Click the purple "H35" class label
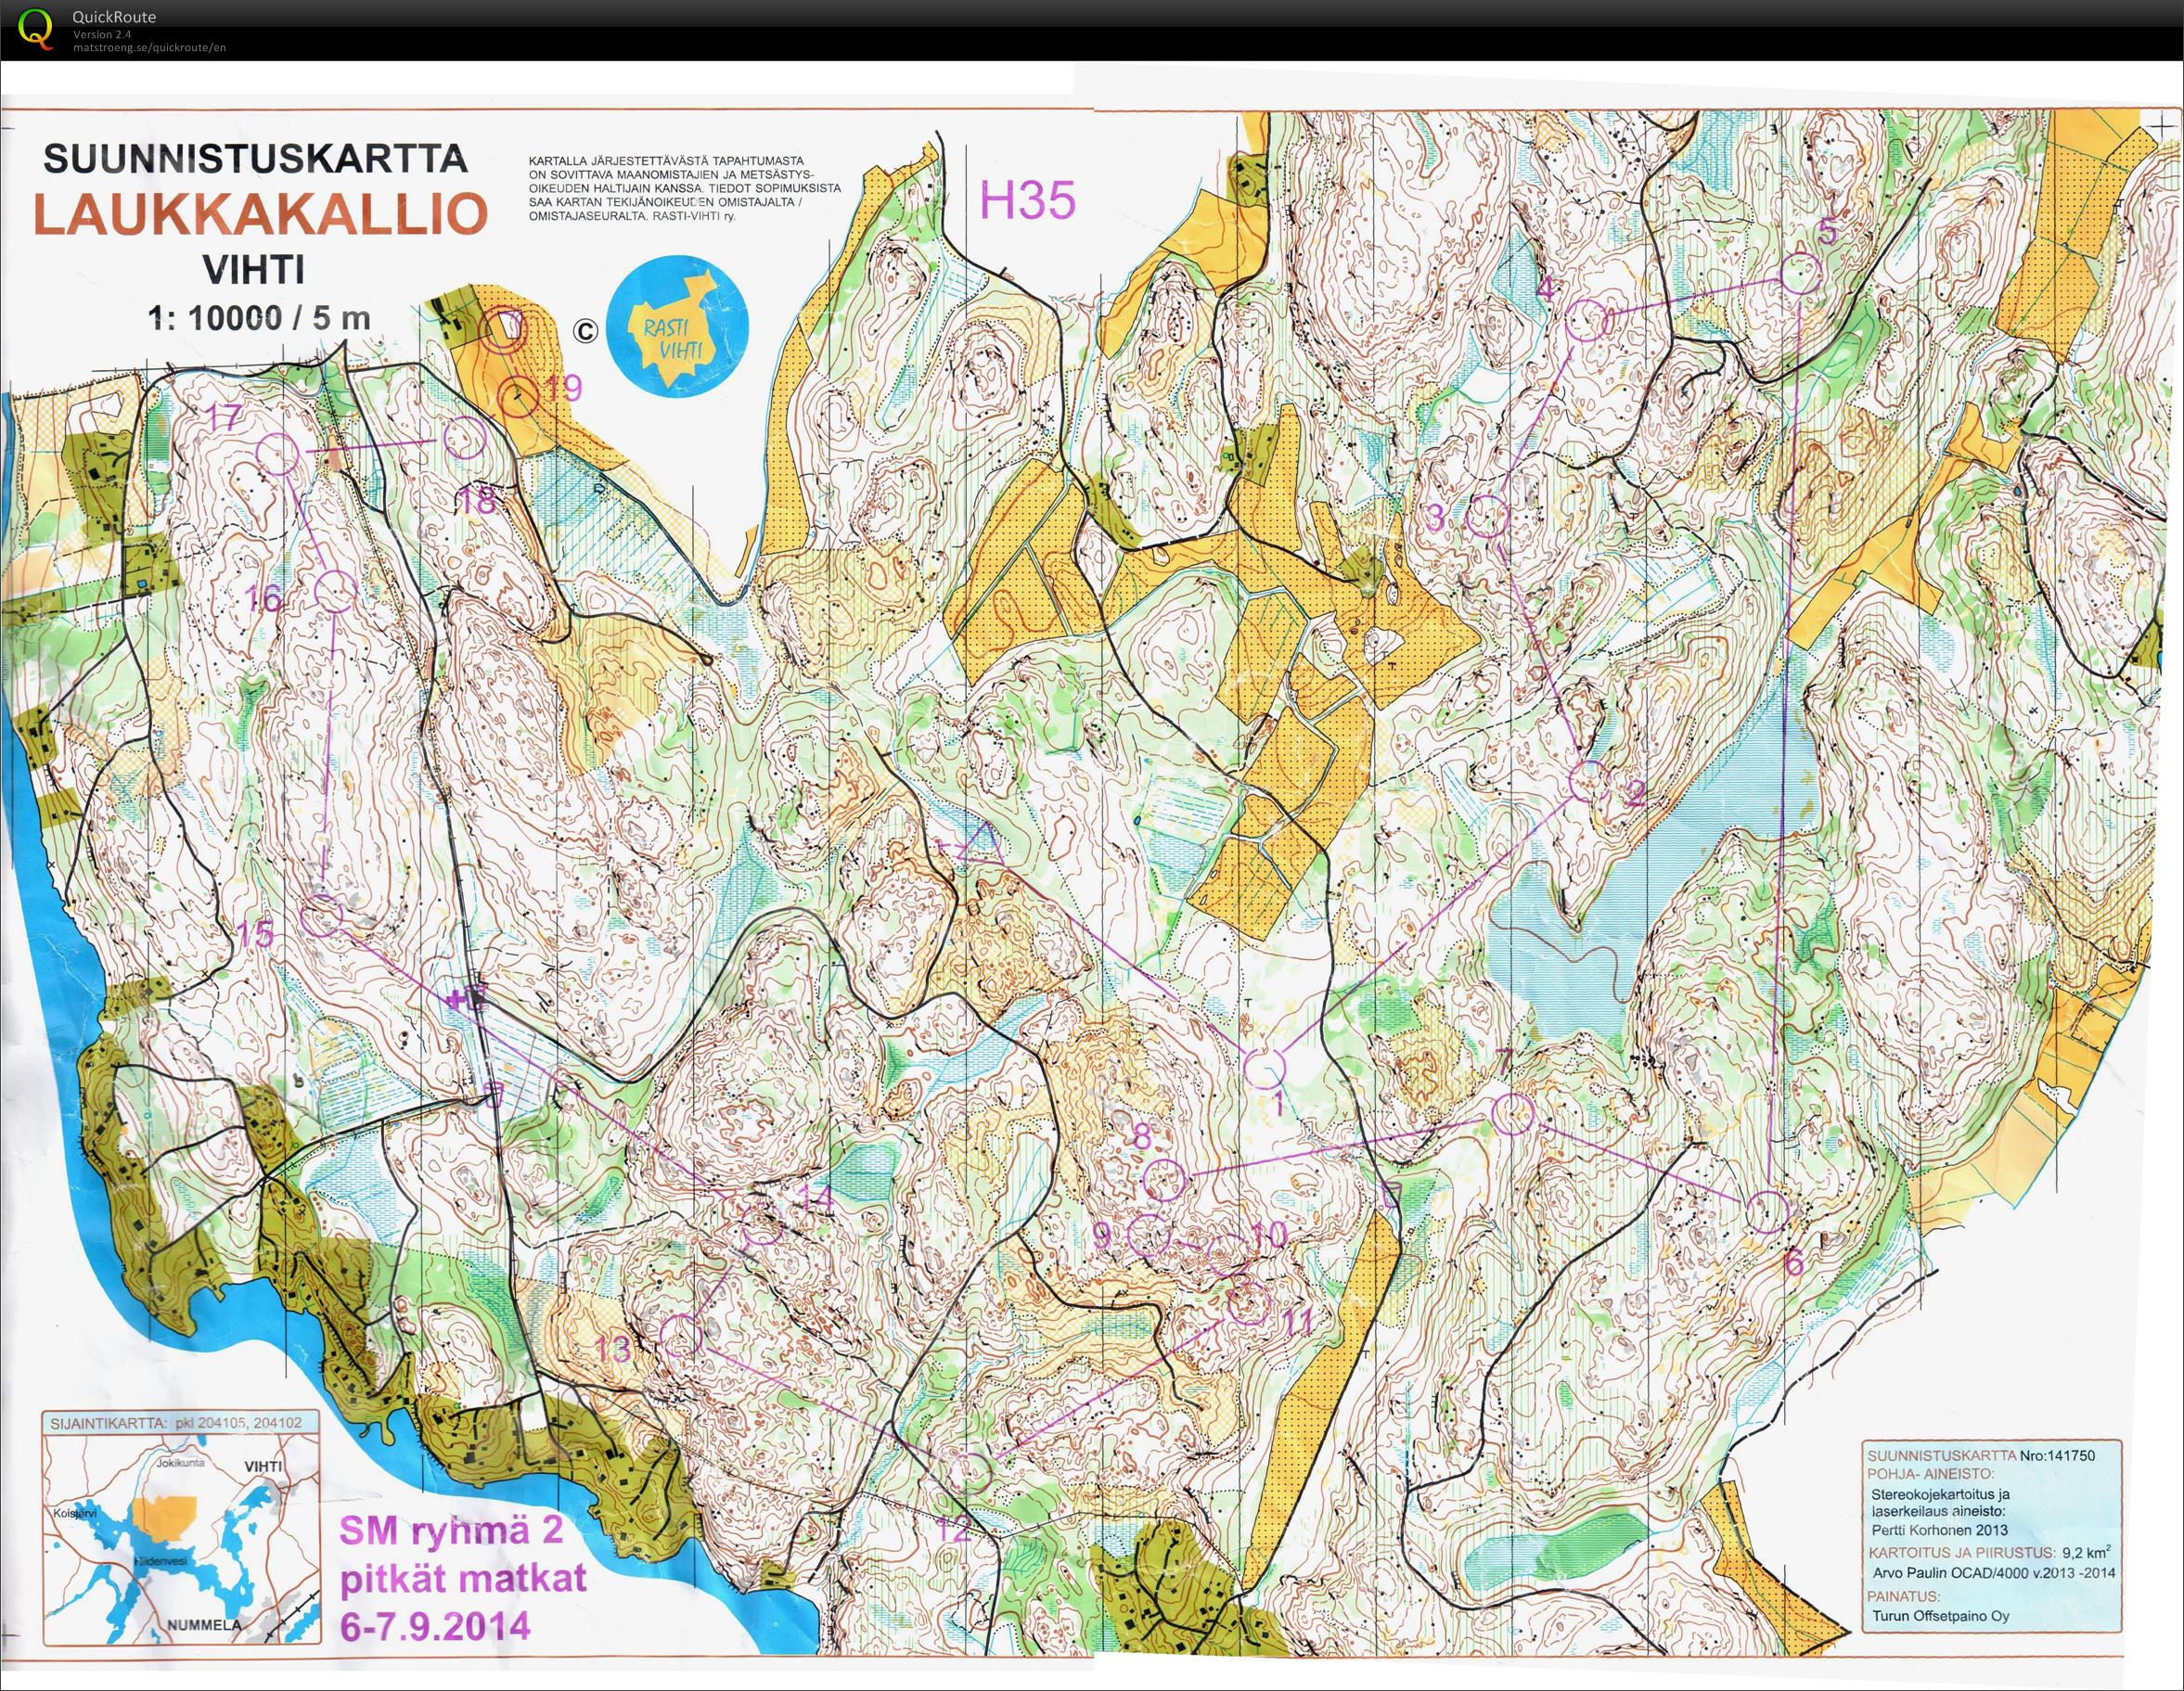This screenshot has width=2184, height=1691. [1028, 201]
